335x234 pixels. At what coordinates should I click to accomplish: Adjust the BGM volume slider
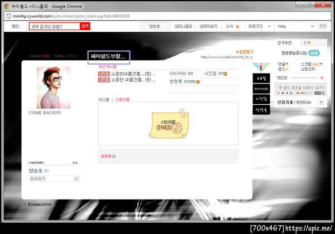click(x=307, y=93)
